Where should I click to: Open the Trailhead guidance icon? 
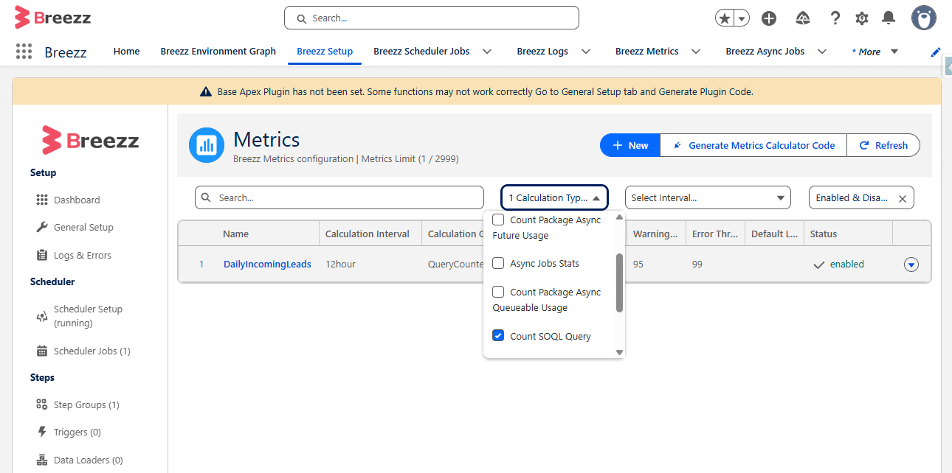click(803, 18)
